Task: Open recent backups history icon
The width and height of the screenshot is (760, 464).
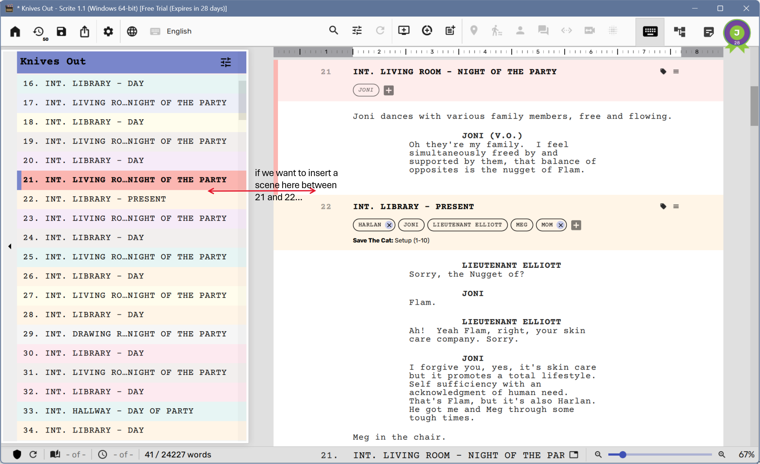Action: click(x=39, y=33)
